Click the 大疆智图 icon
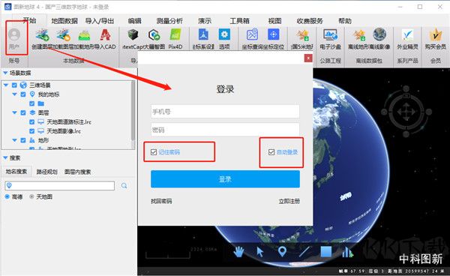 154,35
